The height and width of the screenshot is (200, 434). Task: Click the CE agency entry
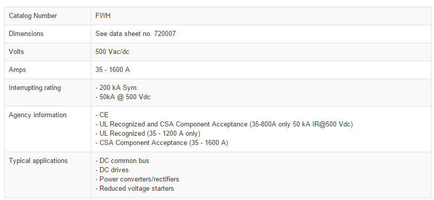tap(102, 115)
